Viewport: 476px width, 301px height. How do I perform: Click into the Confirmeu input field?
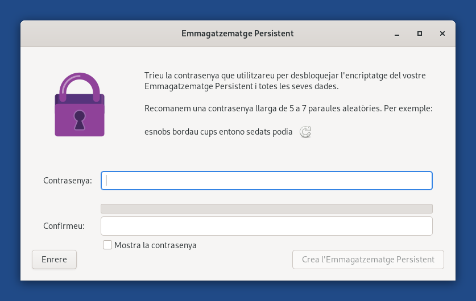267,226
